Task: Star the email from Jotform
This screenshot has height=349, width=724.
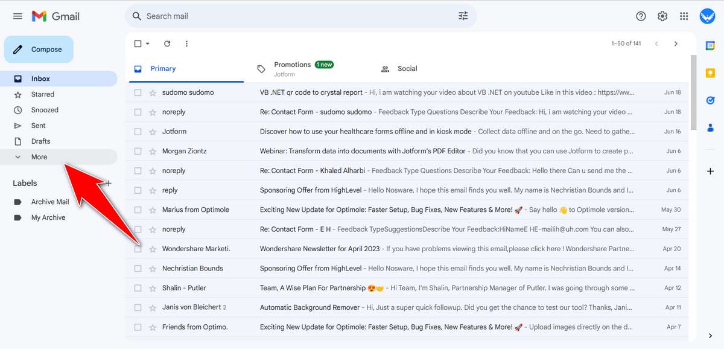Action: click(x=153, y=131)
